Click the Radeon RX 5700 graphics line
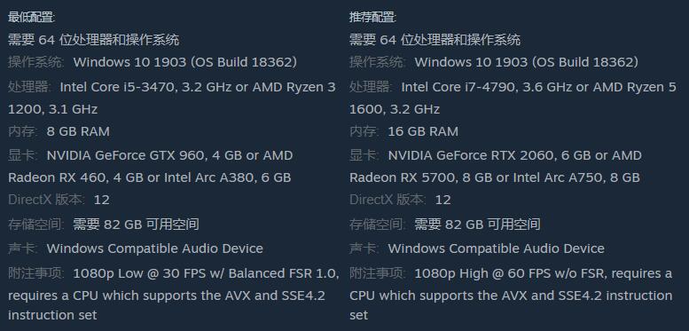Viewport: 689px width, 331px height. click(x=494, y=177)
